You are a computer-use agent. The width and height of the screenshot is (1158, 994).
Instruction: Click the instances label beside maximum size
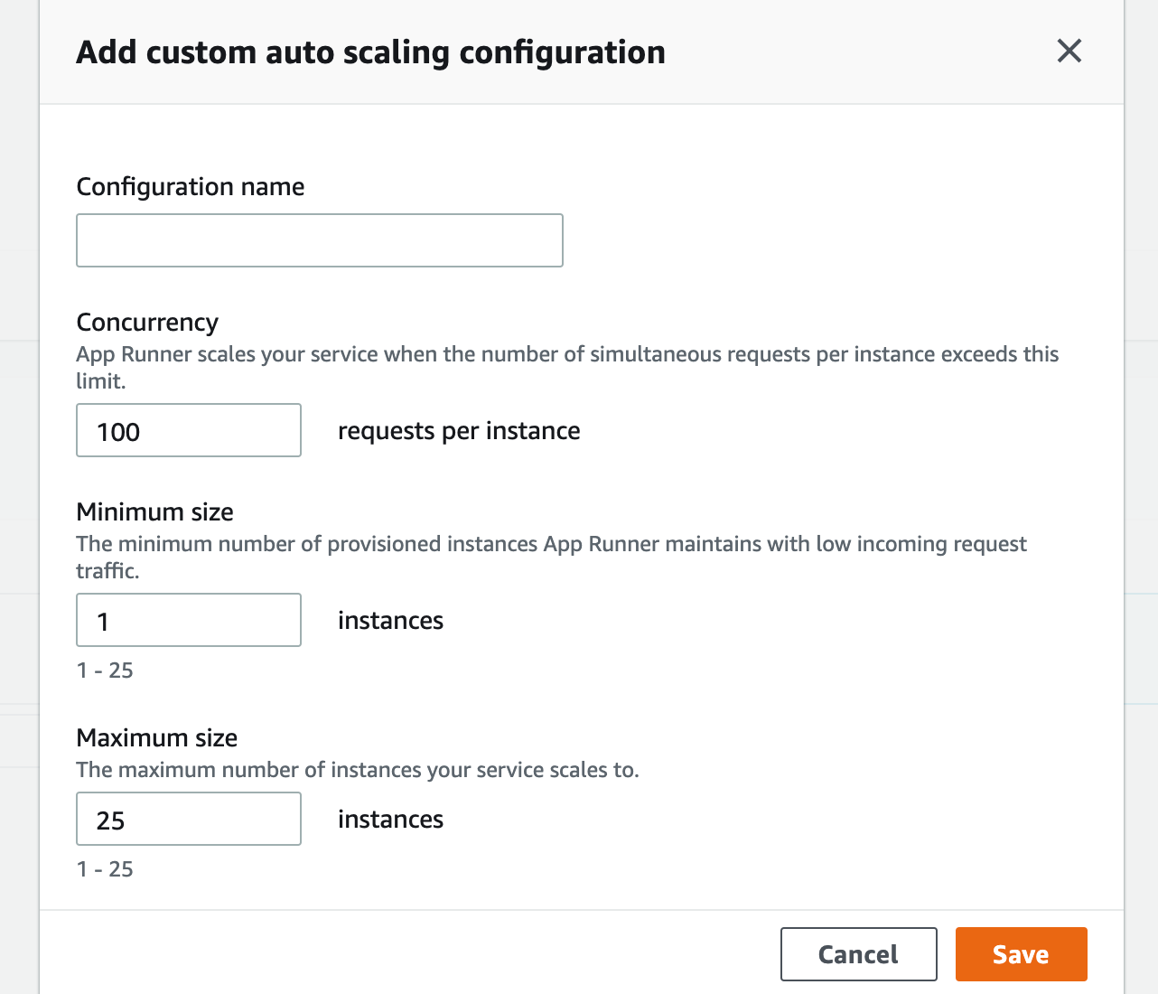coord(390,819)
